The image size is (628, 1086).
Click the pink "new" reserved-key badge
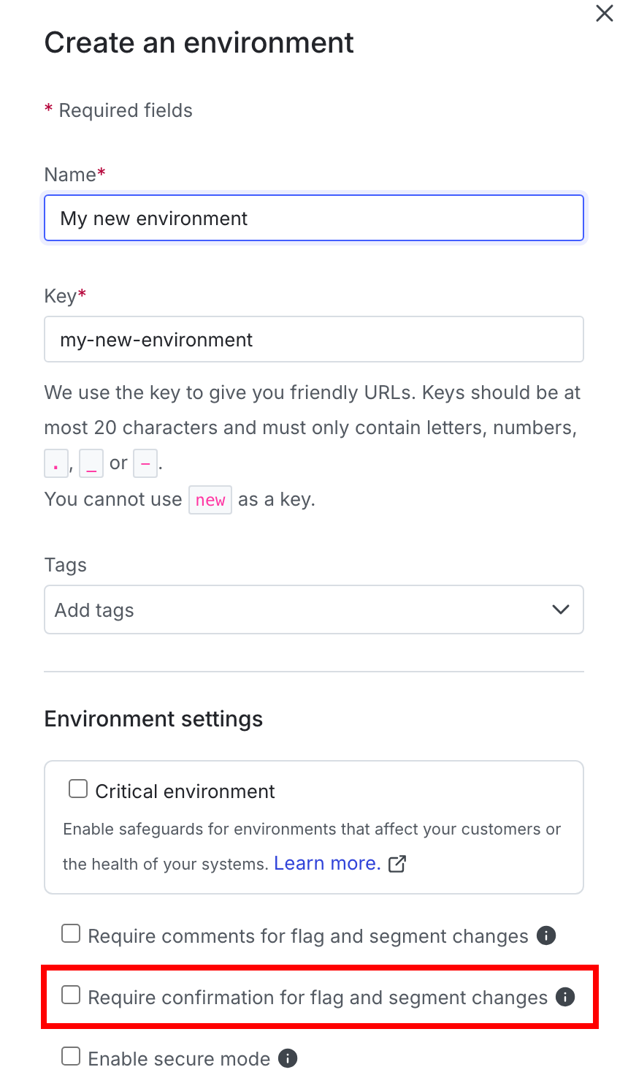pos(210,500)
